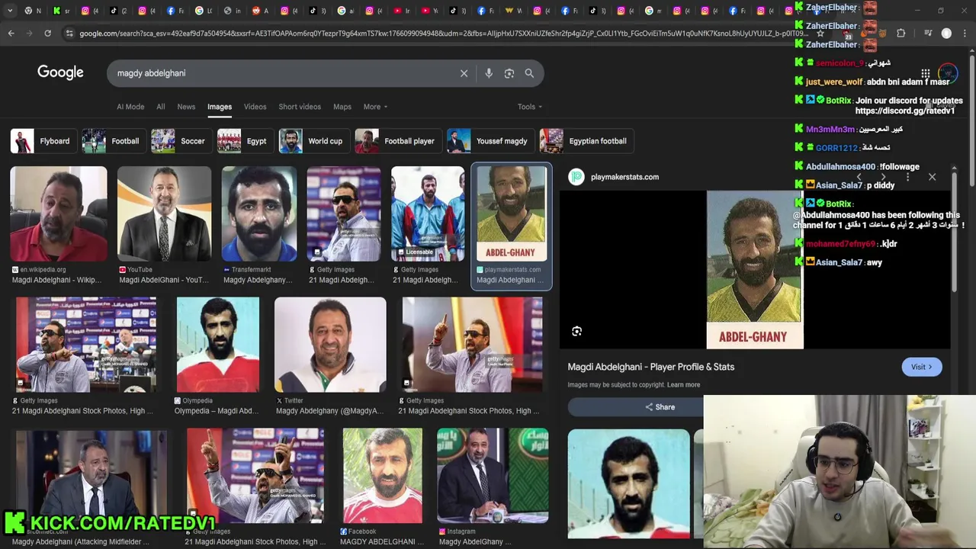Open the Tools dropdown
976x549 pixels.
[x=530, y=107]
